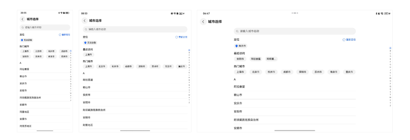Select 苏州市 hot city chip on 20:55 phone screen
Viewport: 410px width, 140px height.
tap(38, 57)
